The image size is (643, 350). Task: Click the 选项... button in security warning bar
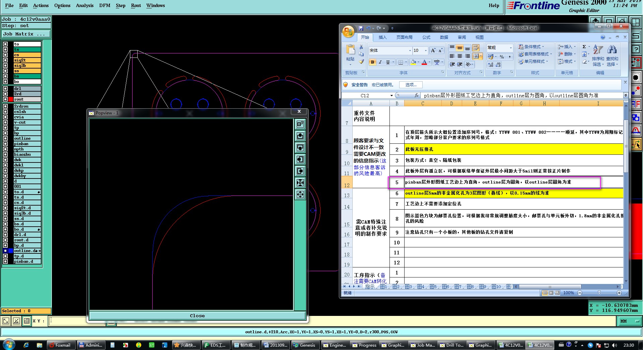(411, 85)
